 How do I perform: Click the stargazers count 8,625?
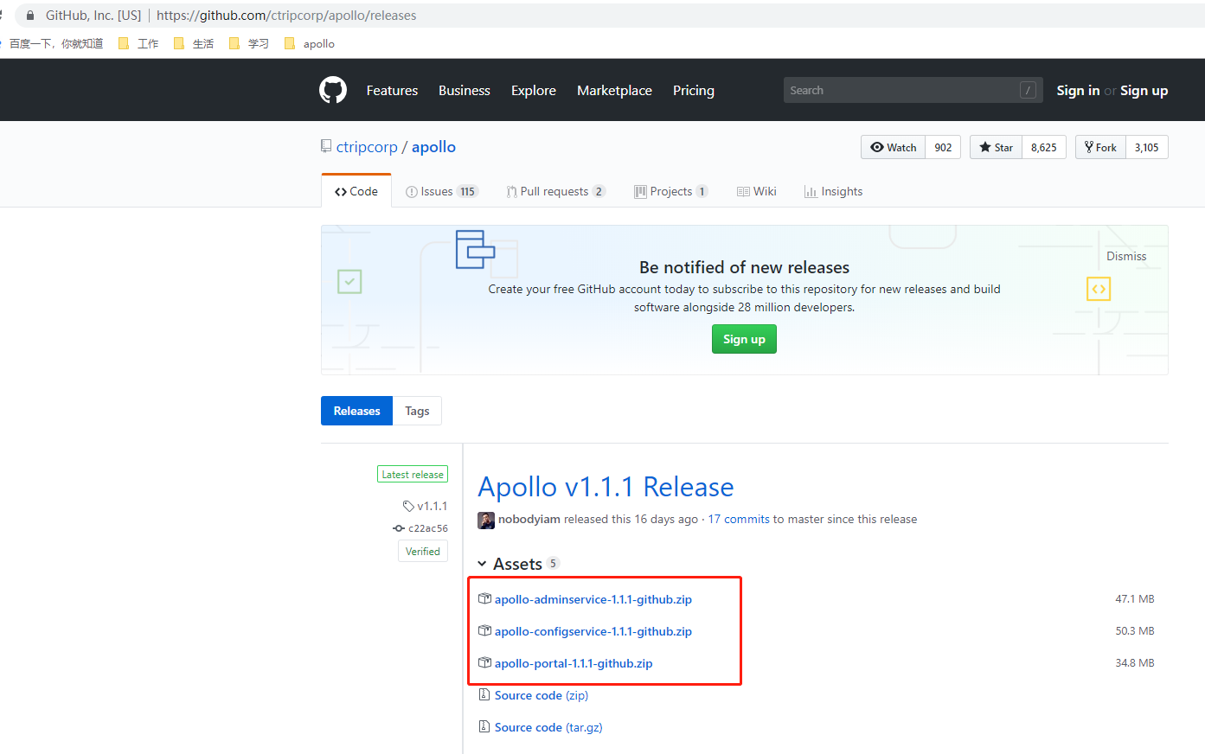point(1043,147)
